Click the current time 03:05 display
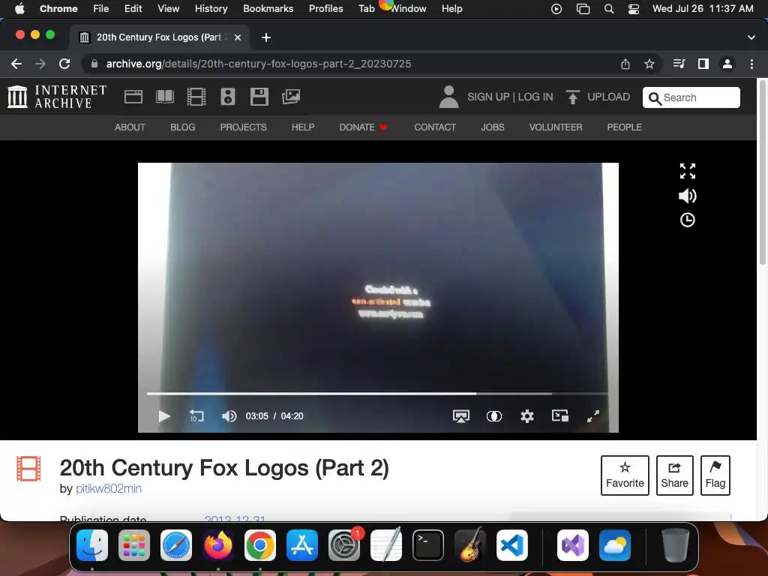768x576 pixels. click(x=256, y=415)
